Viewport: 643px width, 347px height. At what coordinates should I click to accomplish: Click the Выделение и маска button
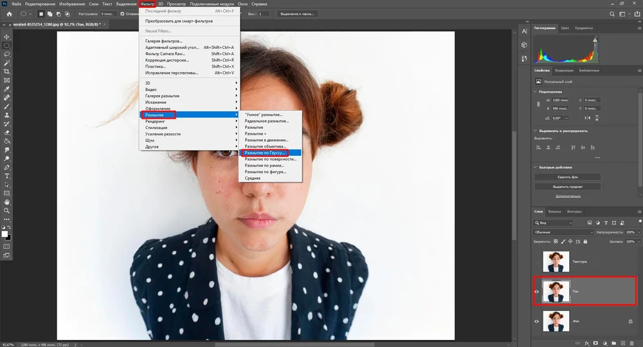click(297, 14)
